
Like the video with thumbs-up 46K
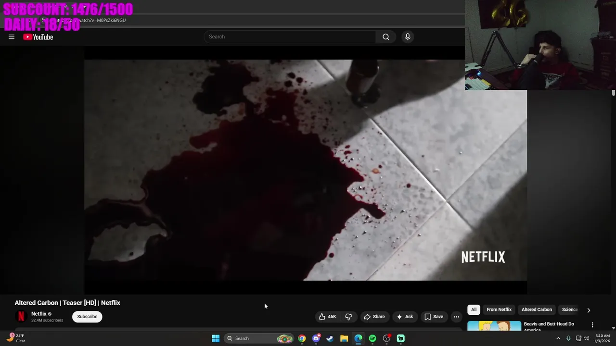pyautogui.click(x=327, y=317)
